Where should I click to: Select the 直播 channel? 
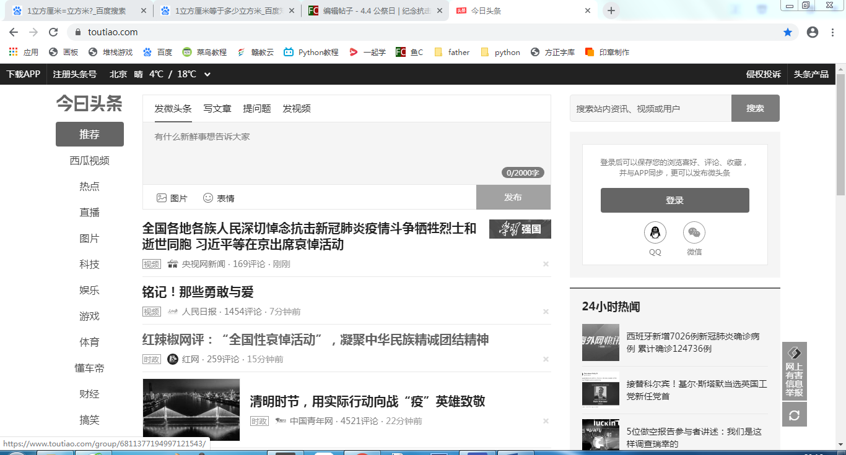pyautogui.click(x=90, y=212)
